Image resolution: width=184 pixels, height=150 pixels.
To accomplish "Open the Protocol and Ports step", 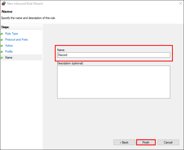I will click(16, 40).
